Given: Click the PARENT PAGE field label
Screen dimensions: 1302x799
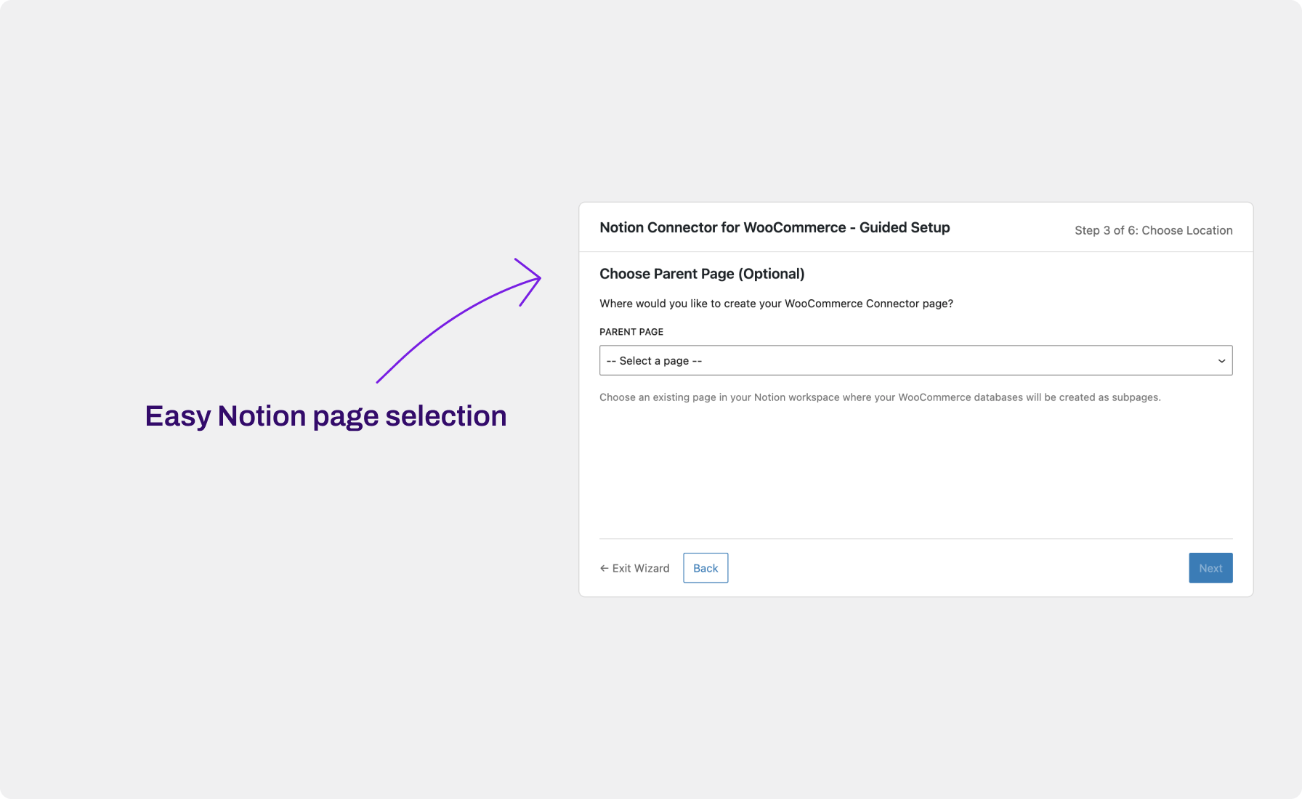Looking at the screenshot, I should (631, 331).
